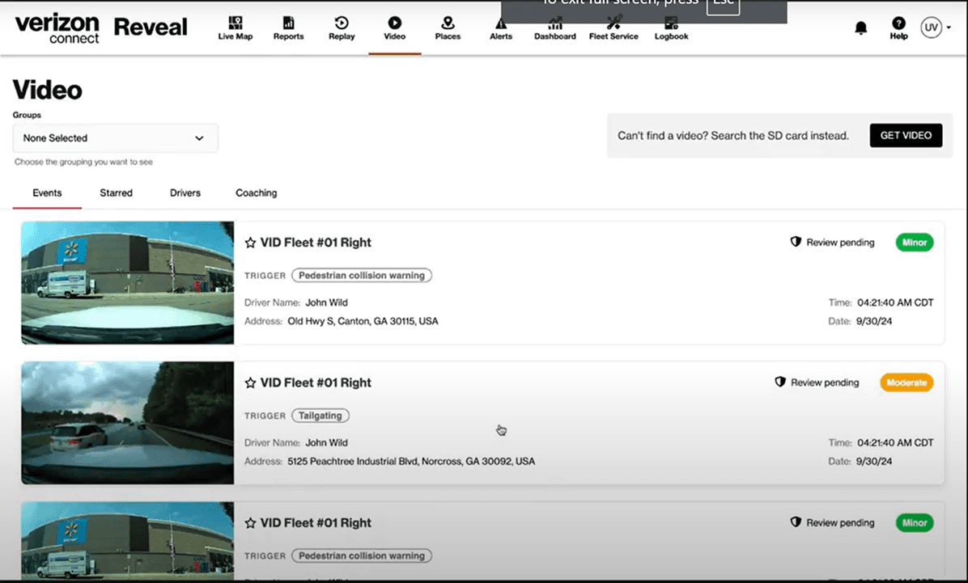Click the GET VIDEO button

tap(906, 135)
